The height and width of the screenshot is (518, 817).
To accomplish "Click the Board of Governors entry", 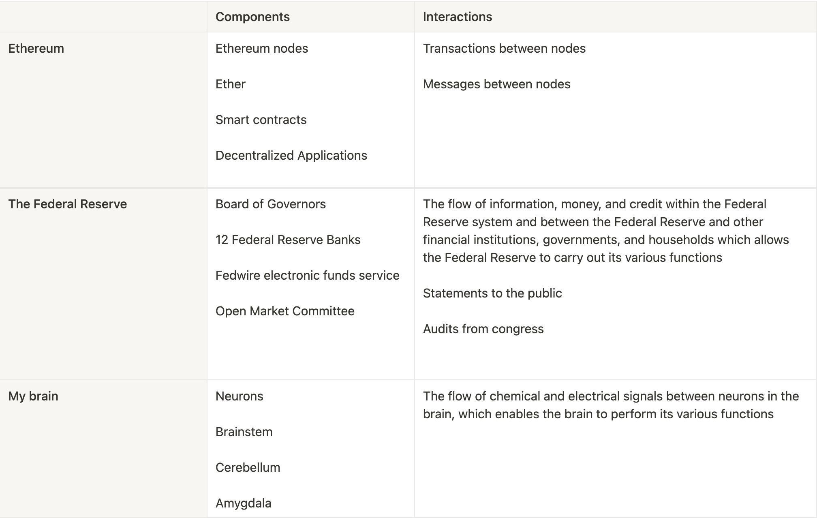I will click(x=270, y=204).
